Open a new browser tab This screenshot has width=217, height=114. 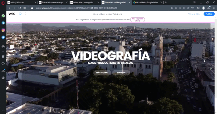tap(166, 2)
